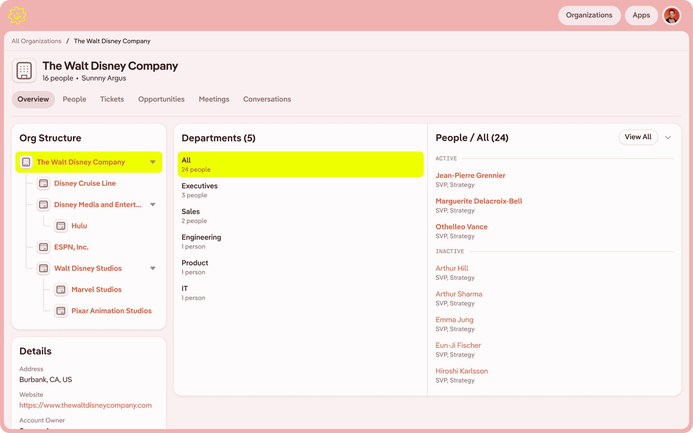Switch to the Conversations tab
Screen dimensions: 693x433
pos(267,99)
